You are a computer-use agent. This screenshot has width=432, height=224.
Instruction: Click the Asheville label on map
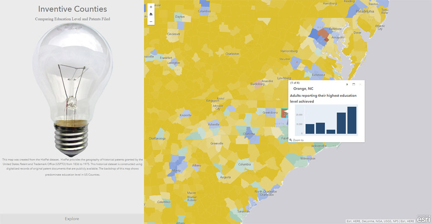214,125
